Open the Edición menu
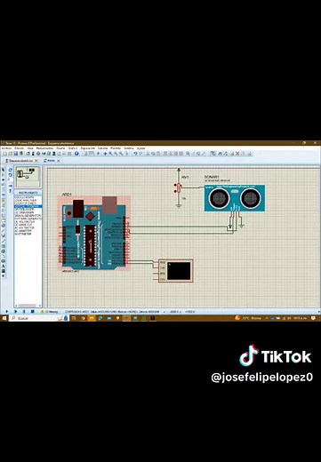 click(x=20, y=148)
